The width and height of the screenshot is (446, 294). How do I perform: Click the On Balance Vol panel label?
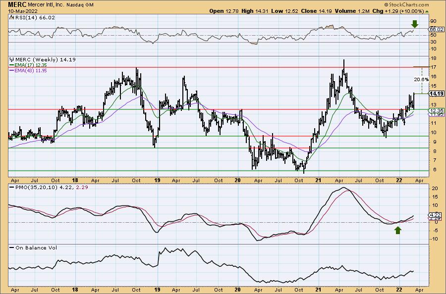coord(36,247)
